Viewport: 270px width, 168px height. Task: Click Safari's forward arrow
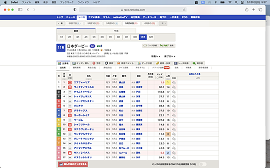[34, 10]
